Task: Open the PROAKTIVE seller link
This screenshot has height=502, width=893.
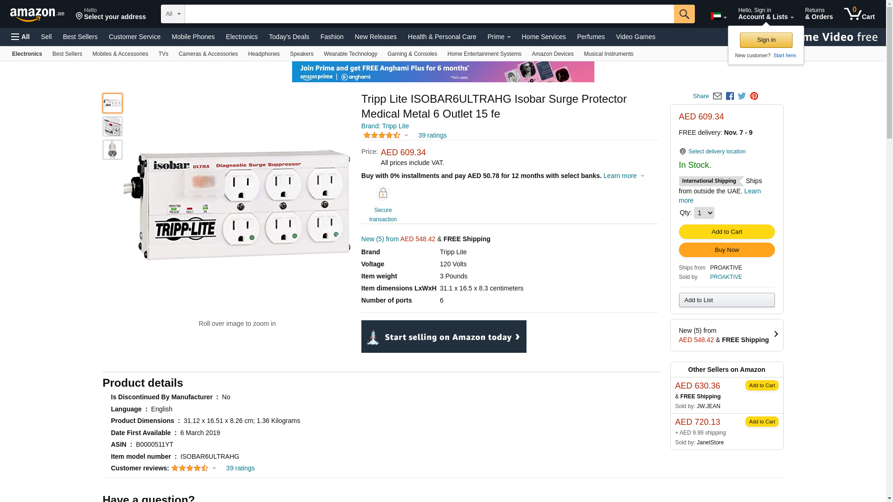Action: click(726, 277)
